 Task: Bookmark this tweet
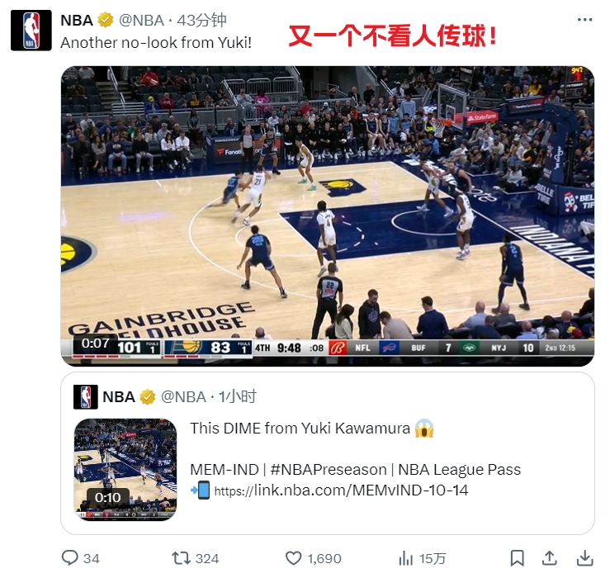pos(517,558)
